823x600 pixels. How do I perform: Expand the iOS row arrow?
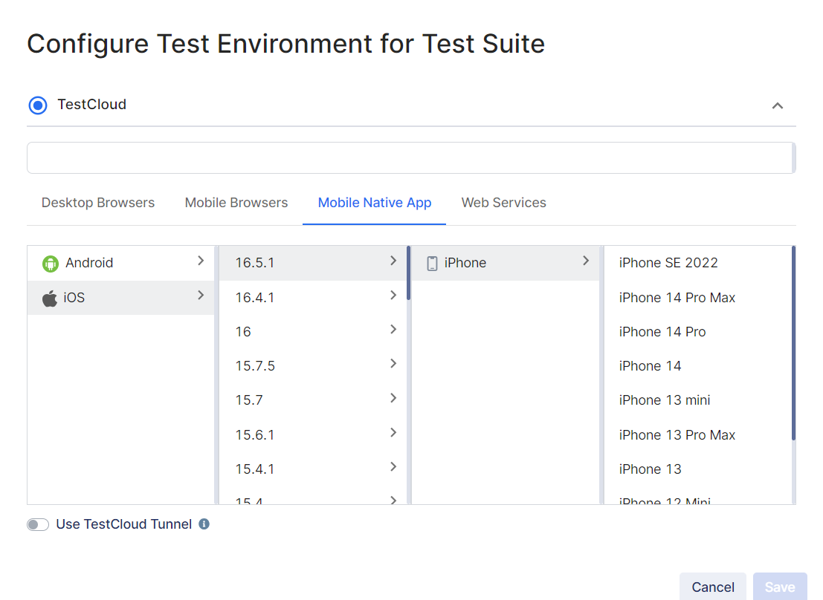(201, 296)
